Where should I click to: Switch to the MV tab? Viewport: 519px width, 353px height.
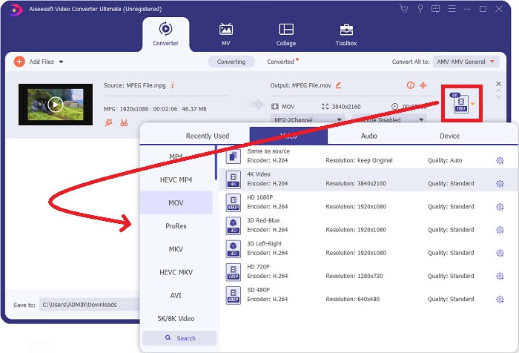coord(225,34)
